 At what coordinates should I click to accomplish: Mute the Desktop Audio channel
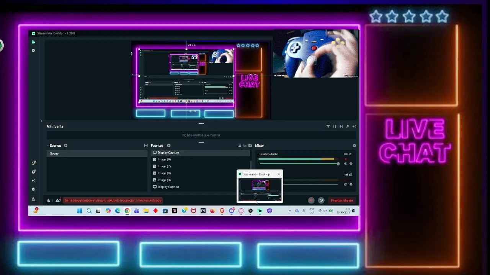(346, 164)
